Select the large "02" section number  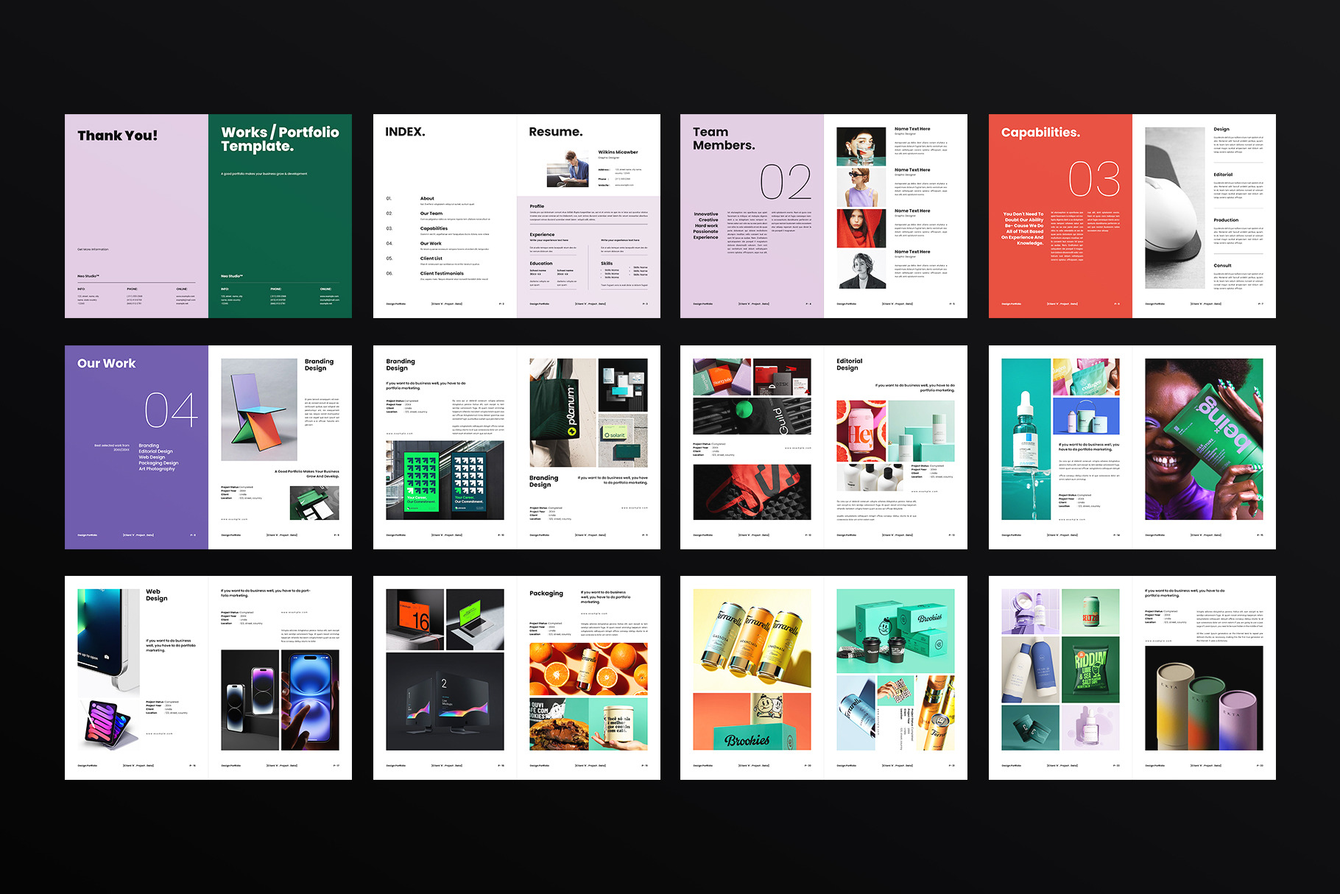click(x=785, y=182)
